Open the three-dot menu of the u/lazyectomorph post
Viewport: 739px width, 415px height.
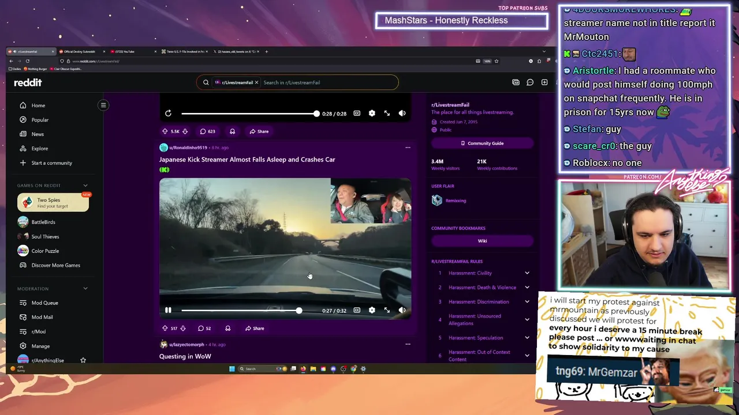click(408, 344)
